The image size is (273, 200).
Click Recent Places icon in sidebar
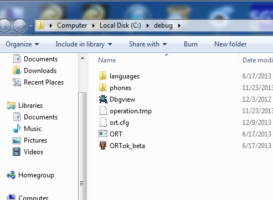tap(17, 82)
